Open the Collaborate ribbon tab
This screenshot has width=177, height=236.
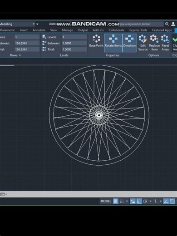(117, 30)
